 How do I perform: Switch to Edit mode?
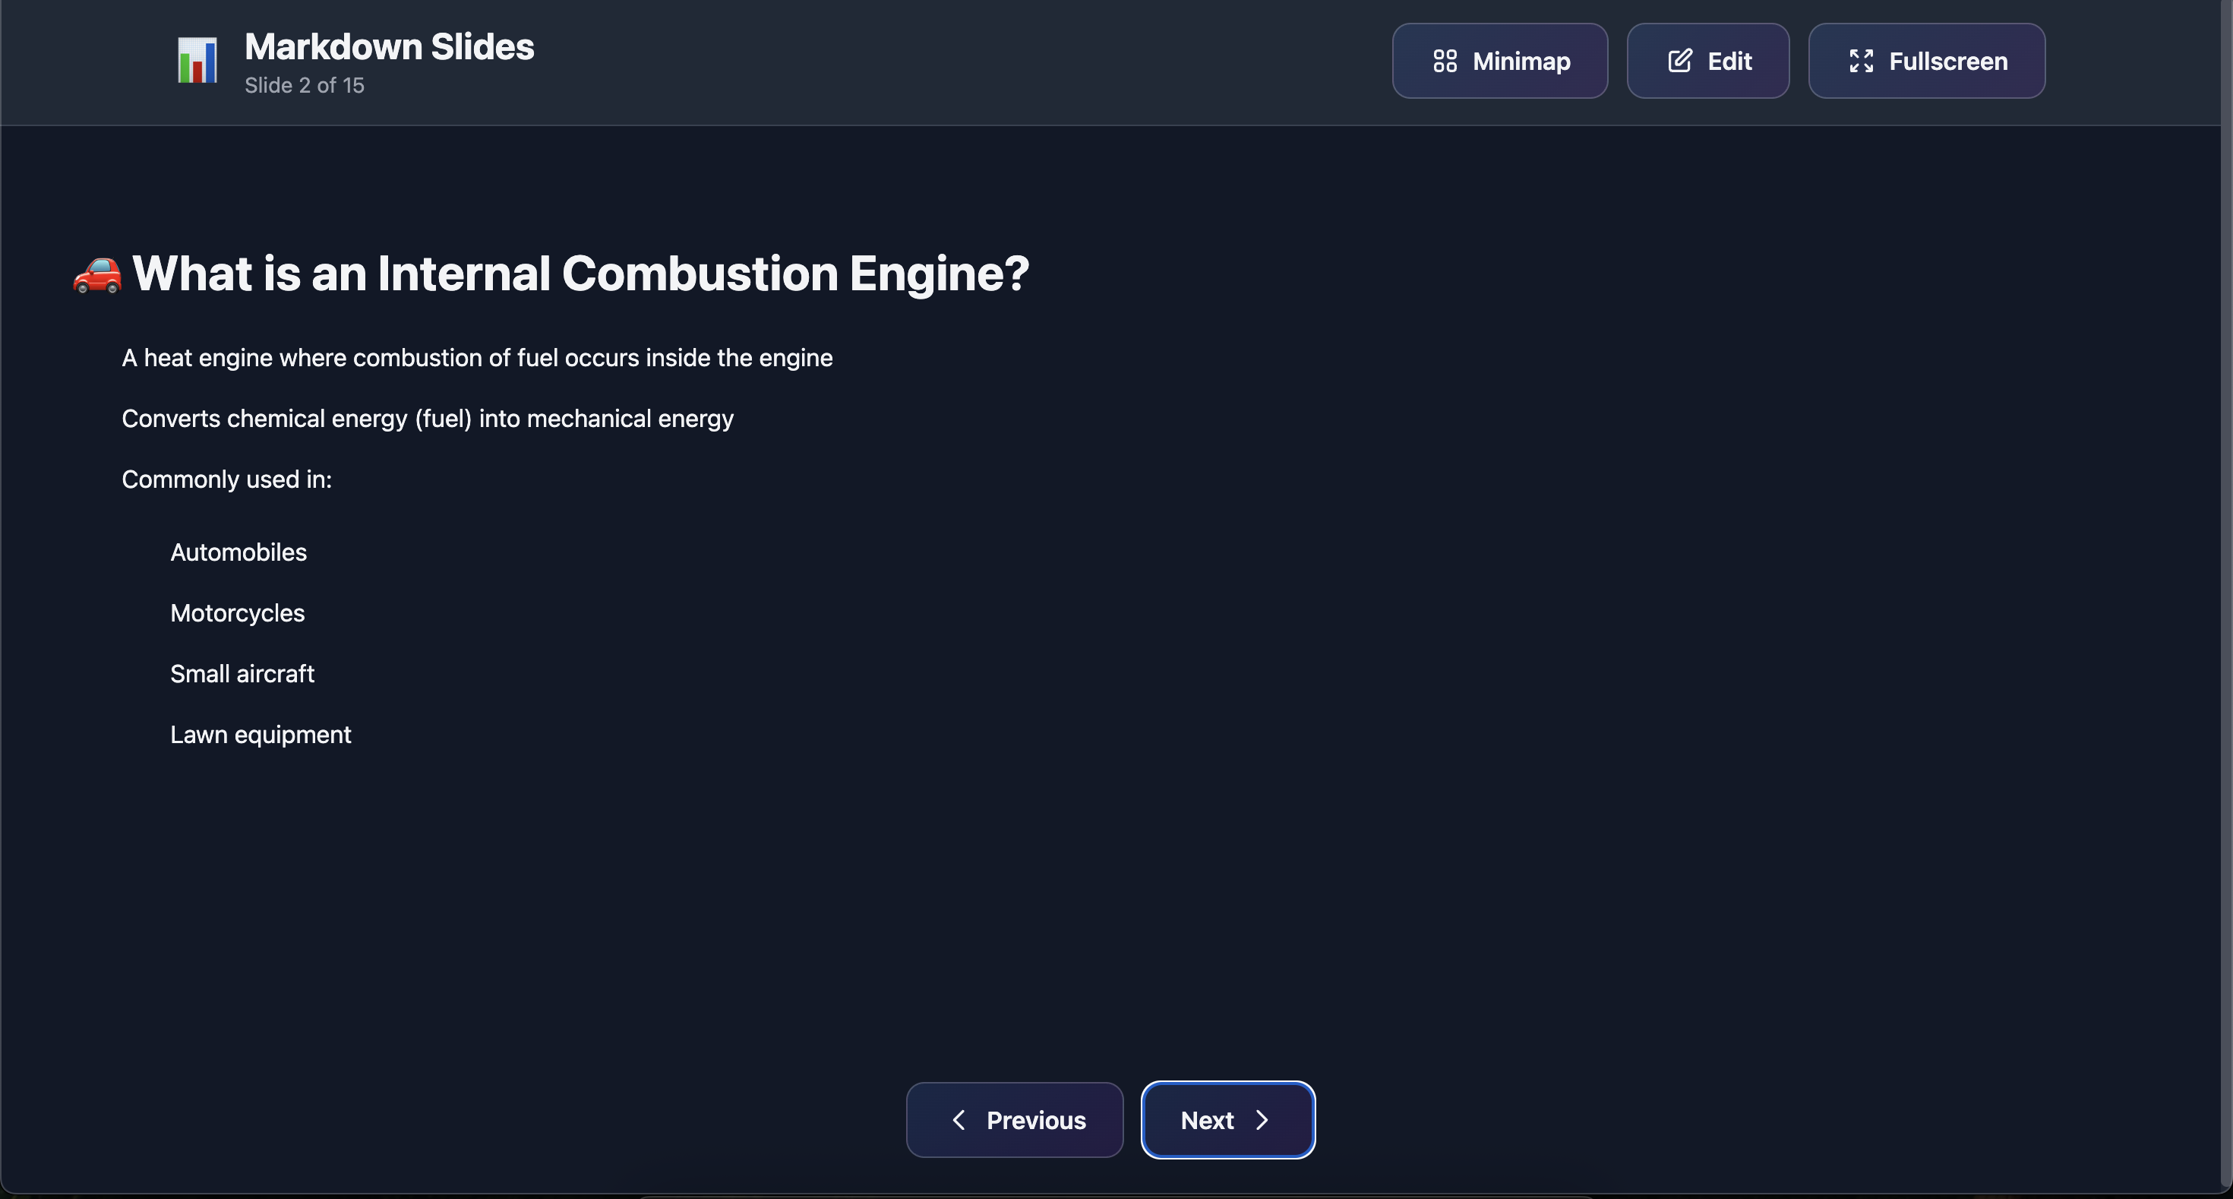tap(1707, 61)
